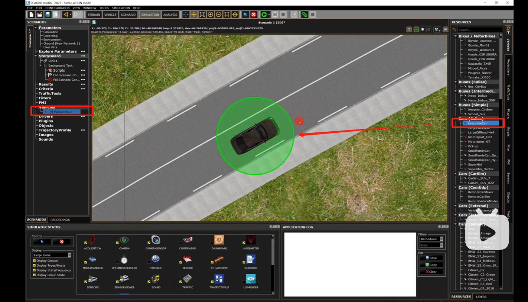Image resolution: width=528 pixels, height=302 pixels.
Task: Click the save scenario floppy disk icon
Action: click(x=48, y=15)
